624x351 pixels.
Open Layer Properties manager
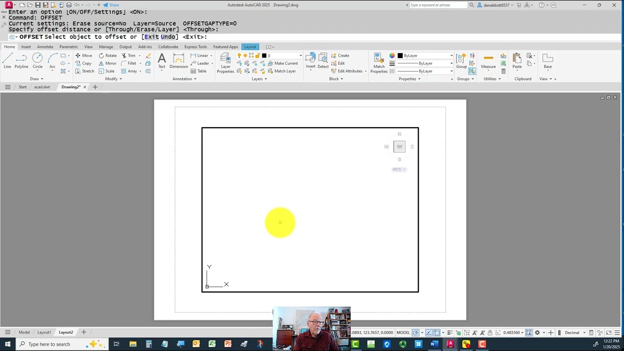pyautogui.click(x=225, y=63)
